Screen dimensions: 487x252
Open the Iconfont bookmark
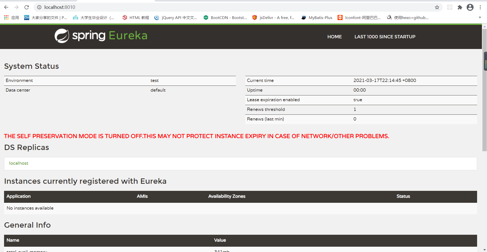pyautogui.click(x=359, y=18)
